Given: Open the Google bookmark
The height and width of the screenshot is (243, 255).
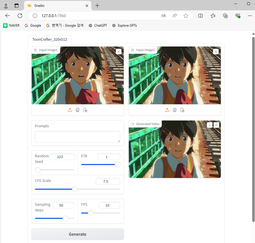Looking at the screenshot, I should pos(33,26).
